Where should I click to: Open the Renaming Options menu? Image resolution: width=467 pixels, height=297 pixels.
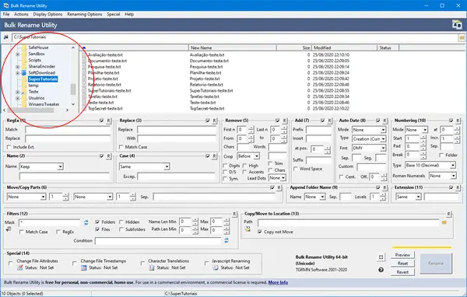tap(85, 14)
